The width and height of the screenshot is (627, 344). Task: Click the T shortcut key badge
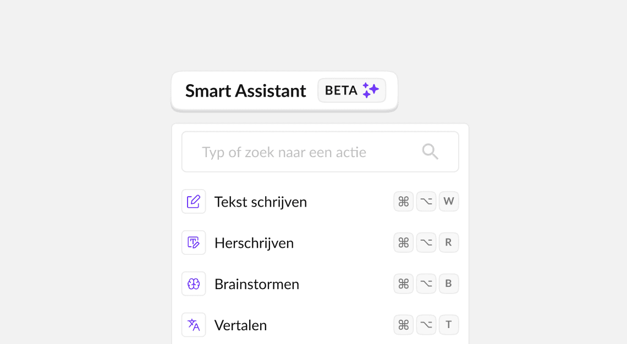pos(449,325)
